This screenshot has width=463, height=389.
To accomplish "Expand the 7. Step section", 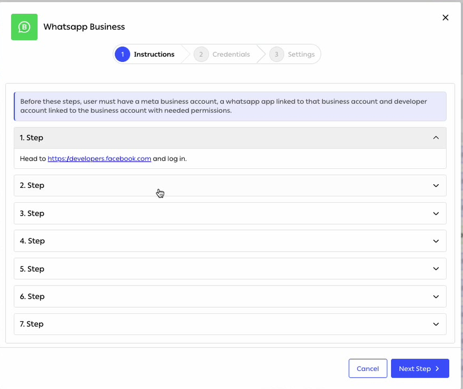I will point(230,324).
